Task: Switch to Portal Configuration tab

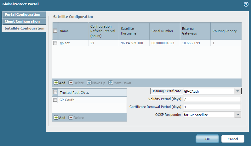Action: coord(23,14)
